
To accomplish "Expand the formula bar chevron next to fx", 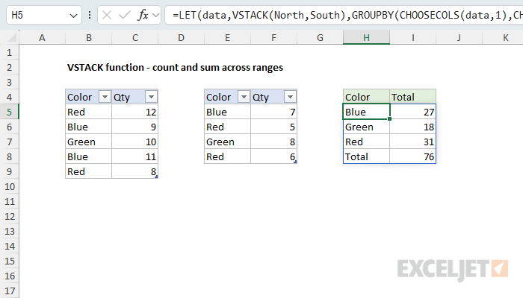I will pyautogui.click(x=155, y=16).
